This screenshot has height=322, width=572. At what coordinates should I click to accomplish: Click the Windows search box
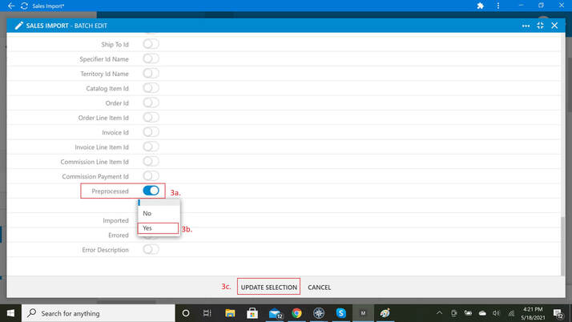coord(99,313)
